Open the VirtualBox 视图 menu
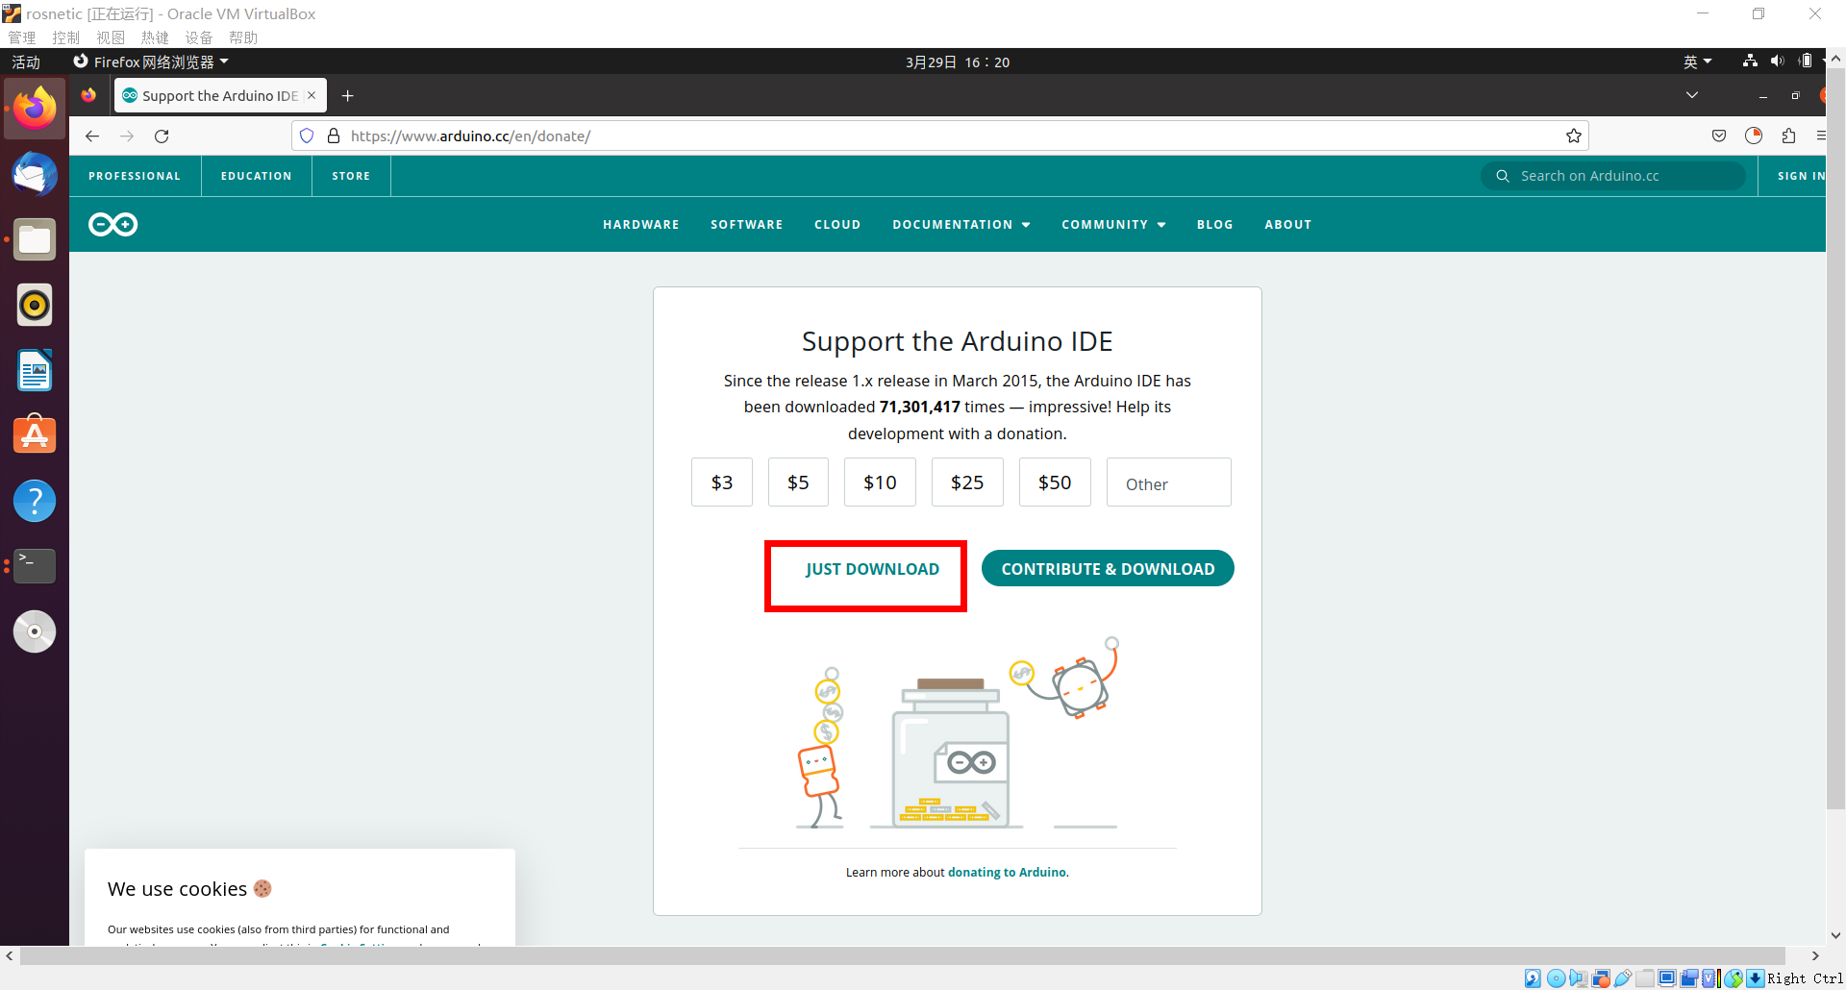 111,37
